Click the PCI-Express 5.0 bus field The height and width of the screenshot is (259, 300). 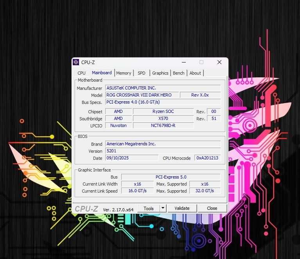click(171, 177)
